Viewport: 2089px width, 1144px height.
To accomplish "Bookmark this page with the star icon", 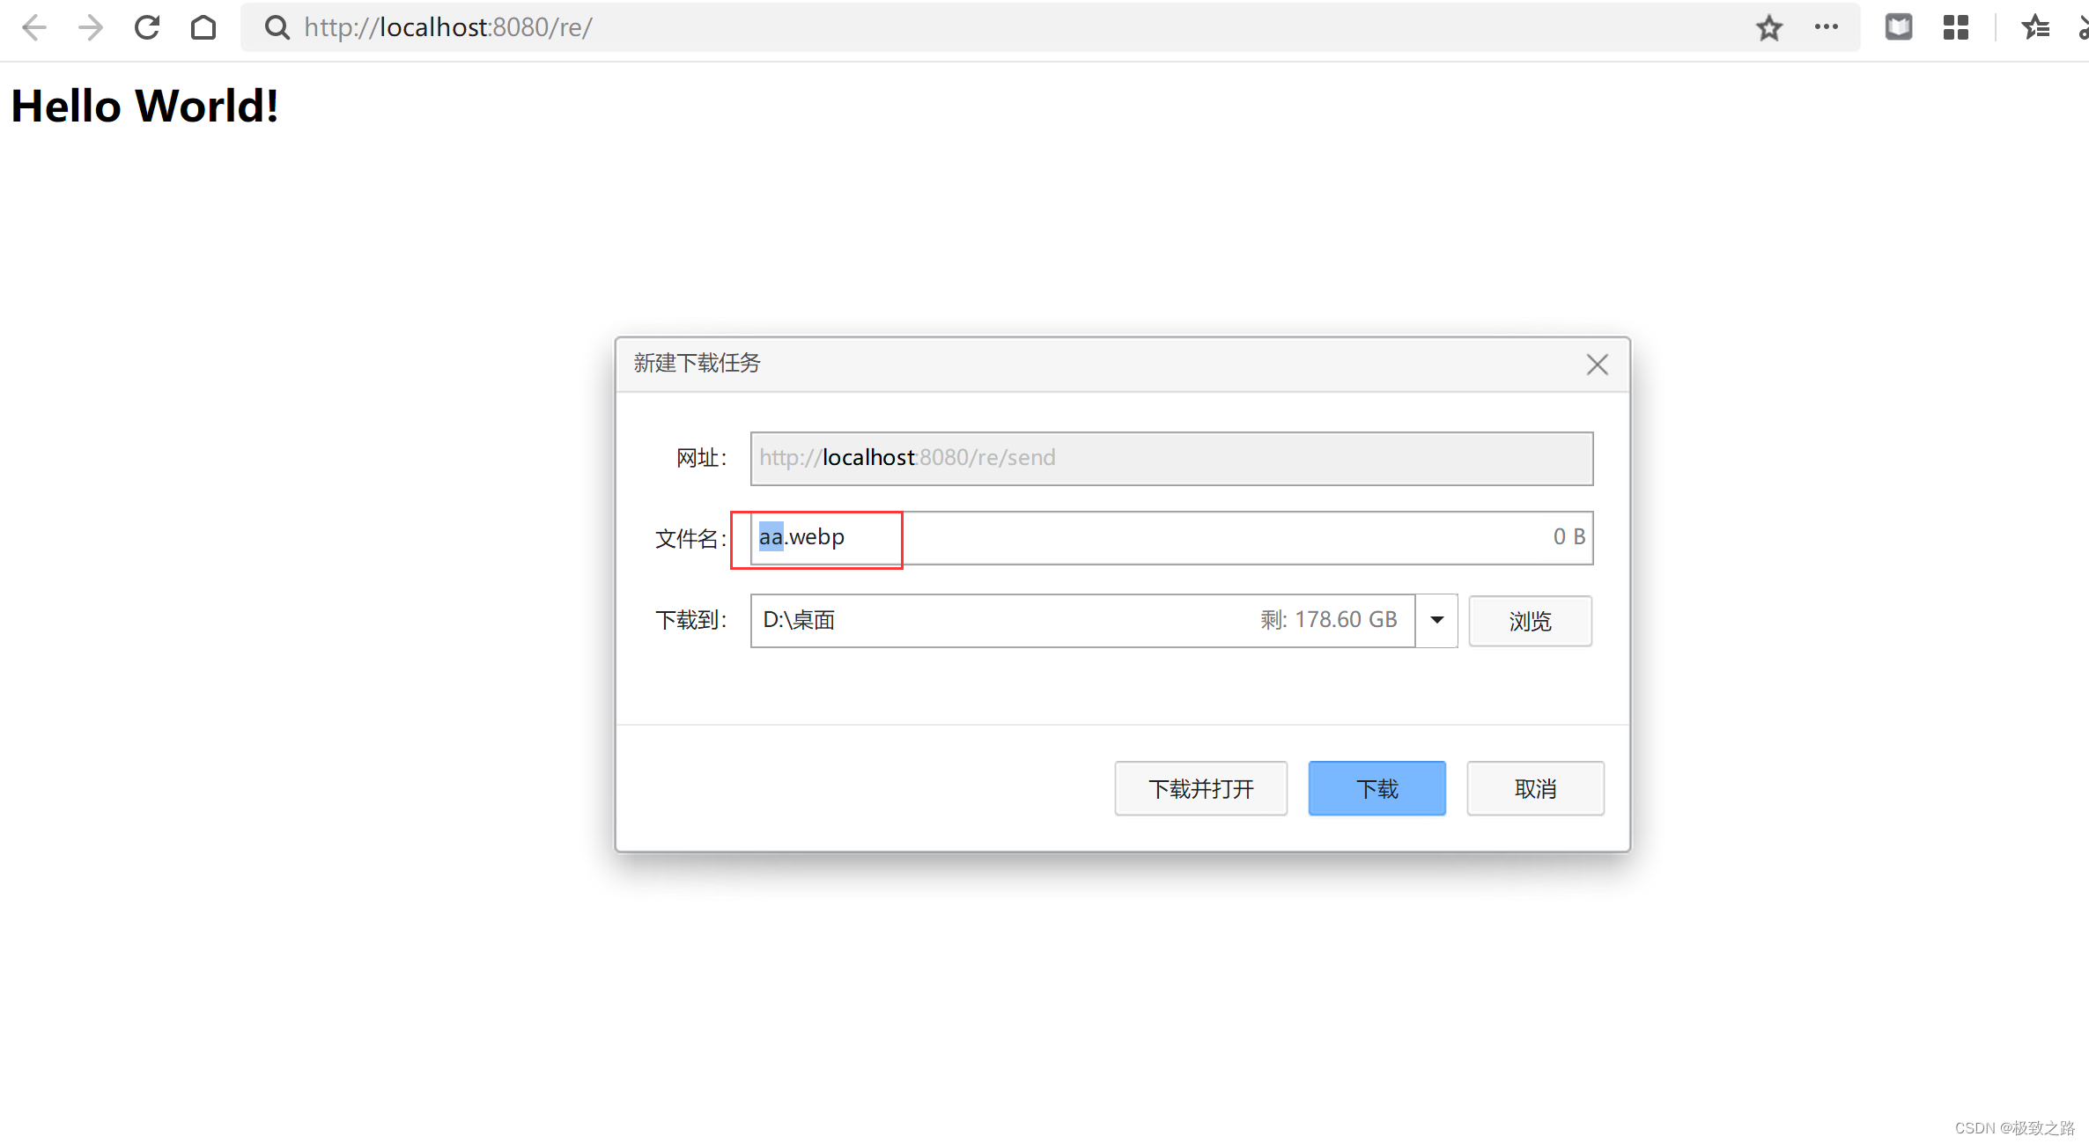I will tap(1769, 28).
